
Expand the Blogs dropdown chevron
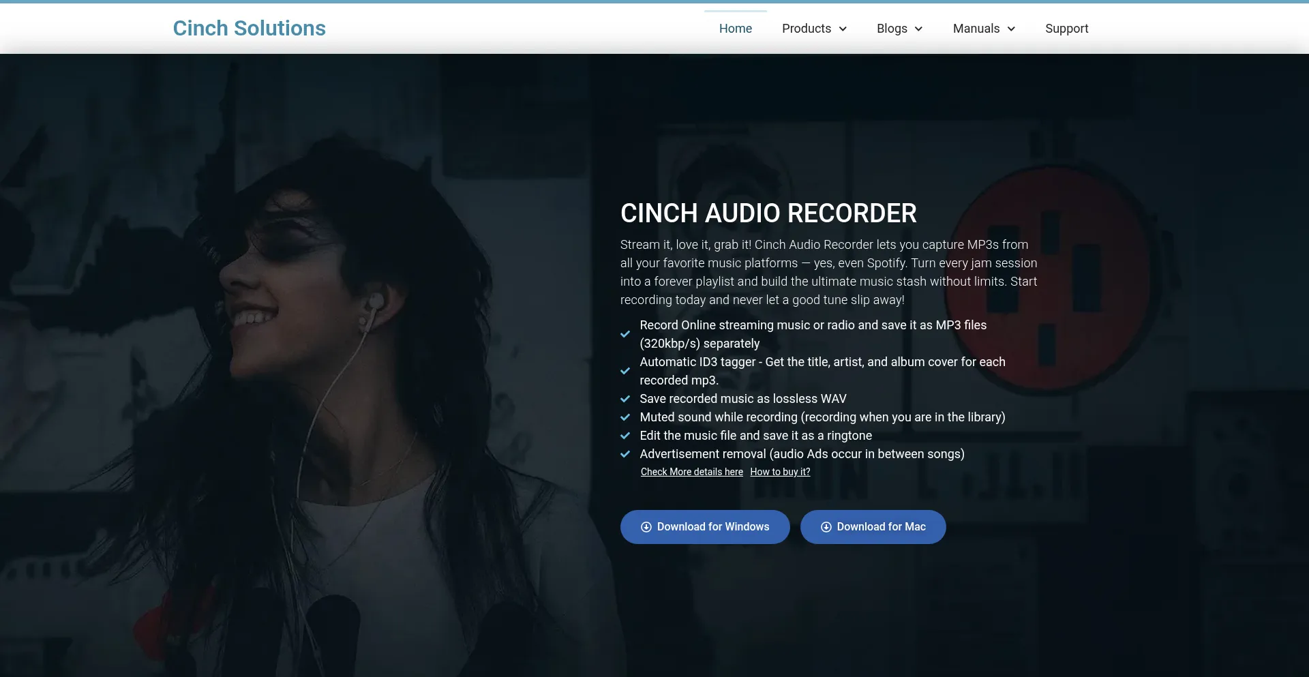pos(918,29)
